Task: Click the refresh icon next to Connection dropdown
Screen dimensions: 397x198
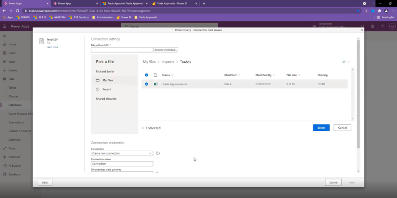Action: [158, 153]
